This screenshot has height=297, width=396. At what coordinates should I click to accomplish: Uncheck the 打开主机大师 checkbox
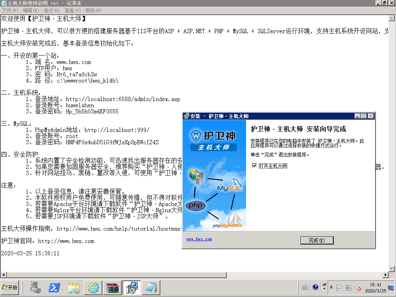(254, 165)
